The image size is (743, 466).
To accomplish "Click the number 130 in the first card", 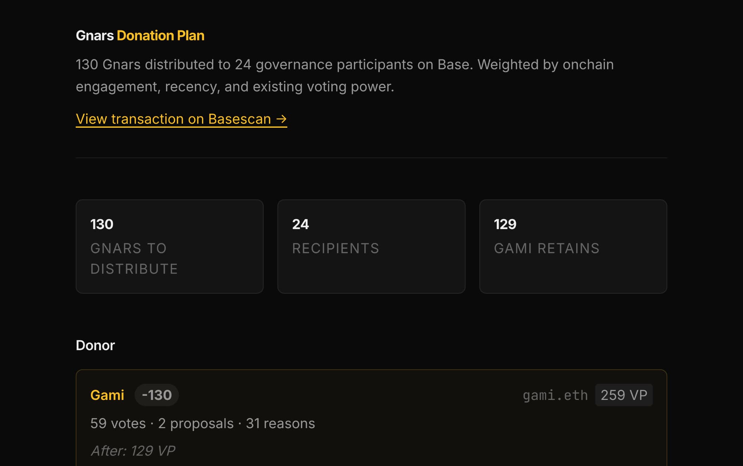I will (x=102, y=224).
